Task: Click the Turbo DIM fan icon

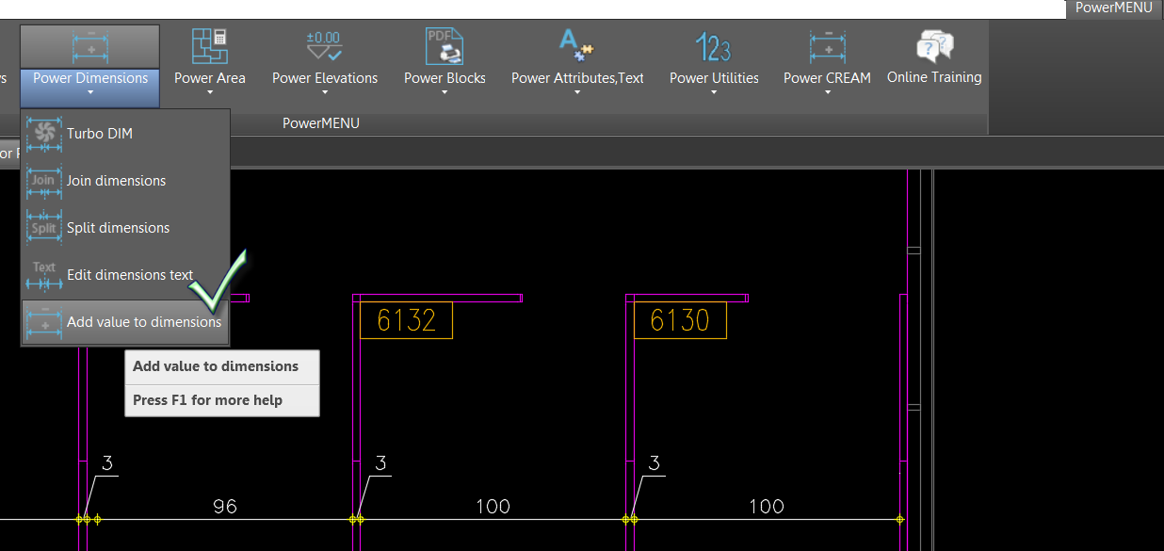Action: click(44, 134)
